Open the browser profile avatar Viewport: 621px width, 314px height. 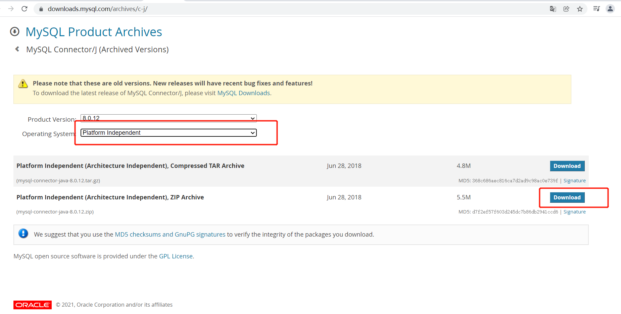pyautogui.click(x=610, y=9)
